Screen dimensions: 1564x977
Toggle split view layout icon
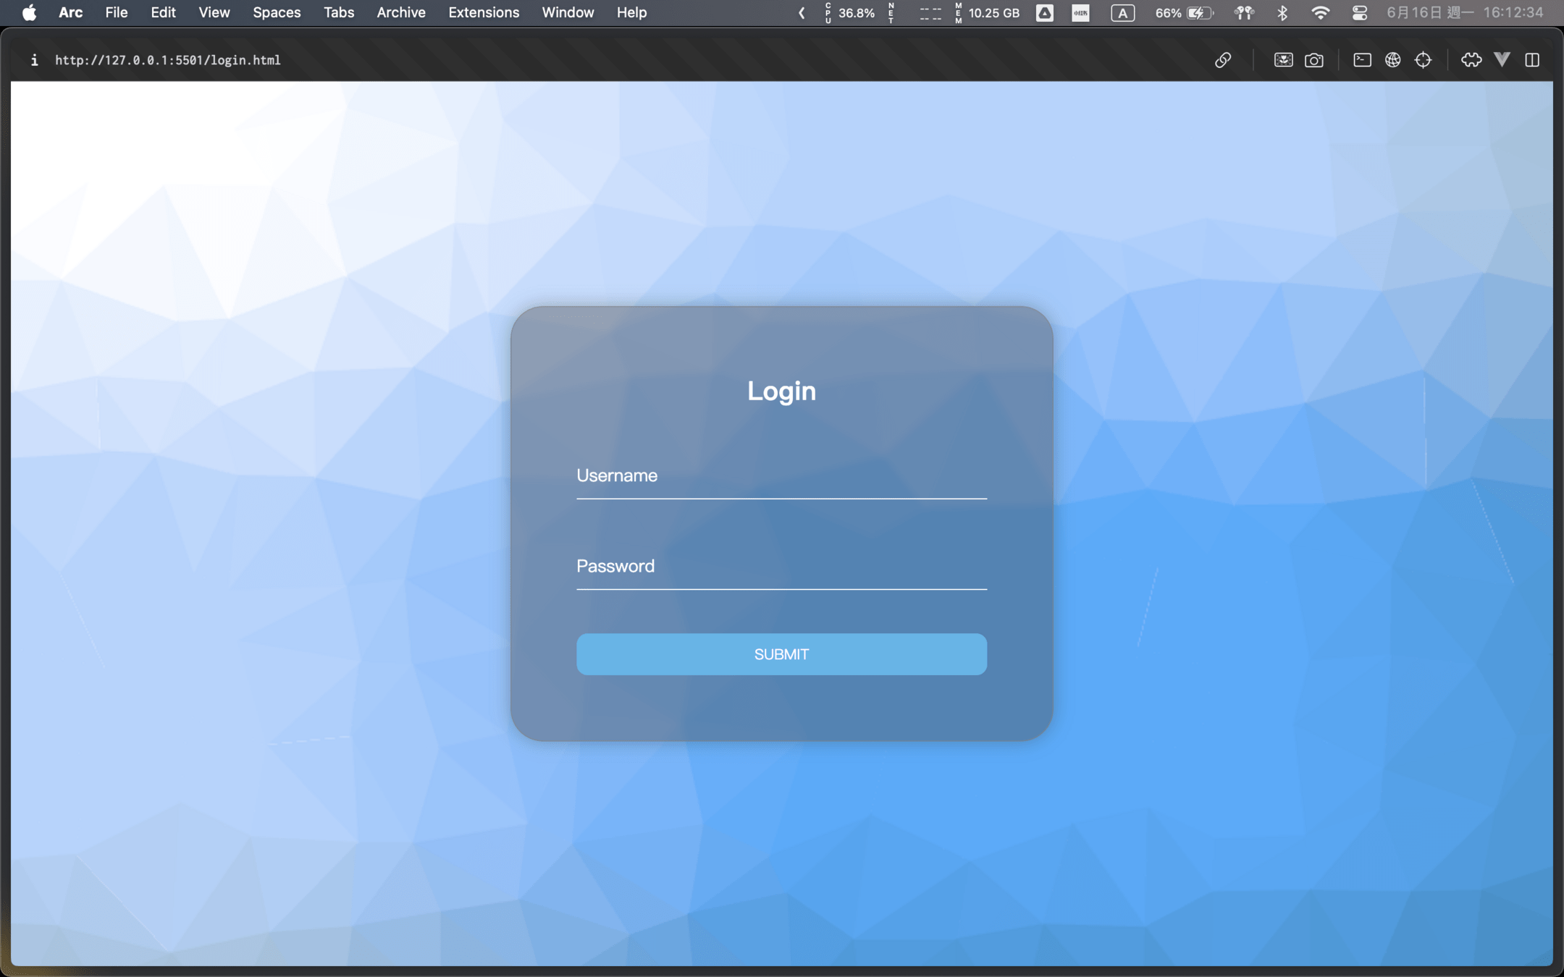1532,60
